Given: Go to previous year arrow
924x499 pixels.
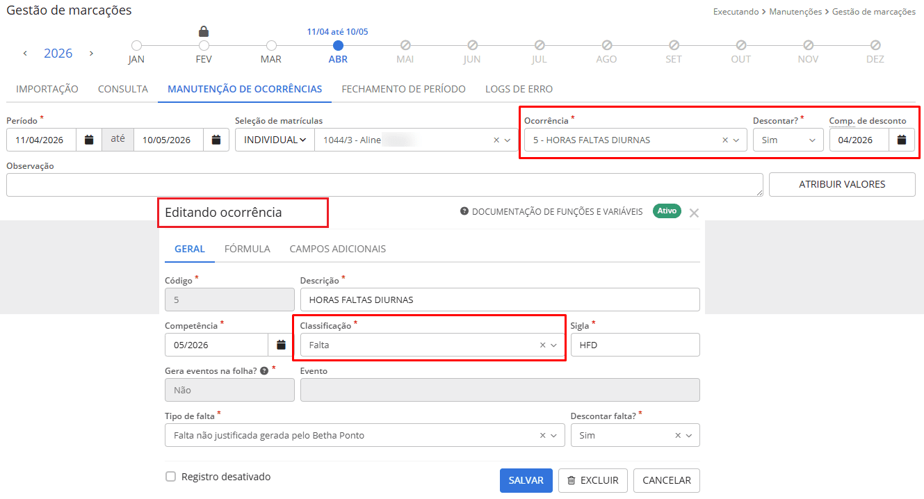Looking at the screenshot, I should tap(25, 54).
